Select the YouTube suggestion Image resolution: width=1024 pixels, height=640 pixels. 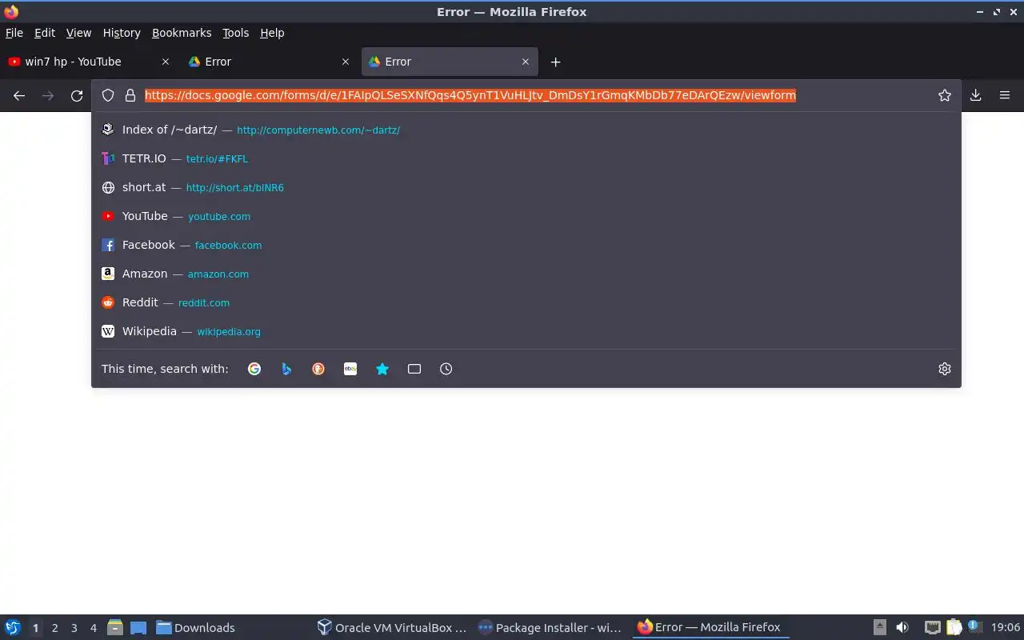tap(526, 216)
